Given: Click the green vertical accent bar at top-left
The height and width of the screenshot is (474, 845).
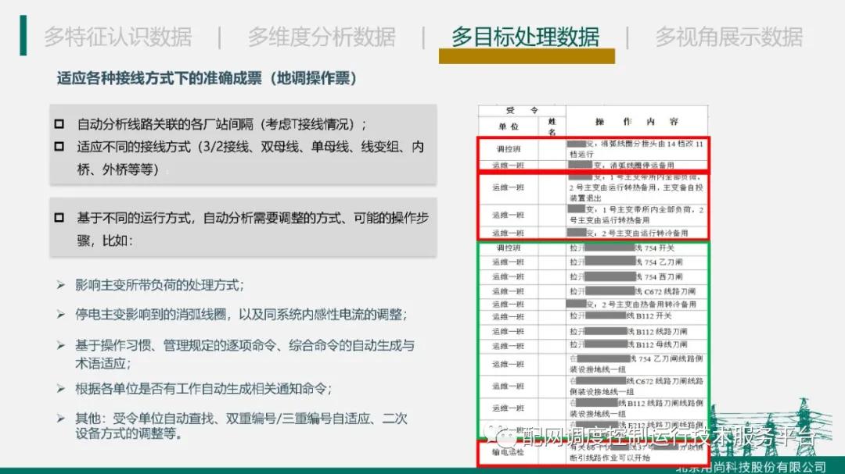Looking at the screenshot, I should click(23, 35).
